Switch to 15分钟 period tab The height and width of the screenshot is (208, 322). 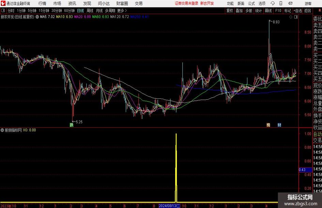(44, 11)
